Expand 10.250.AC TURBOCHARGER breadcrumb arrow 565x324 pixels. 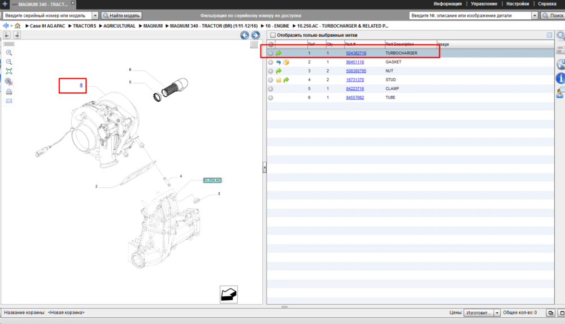[x=294, y=26]
